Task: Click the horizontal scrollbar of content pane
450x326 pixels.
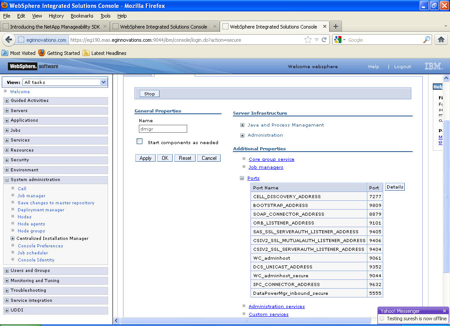Action: 245,321
